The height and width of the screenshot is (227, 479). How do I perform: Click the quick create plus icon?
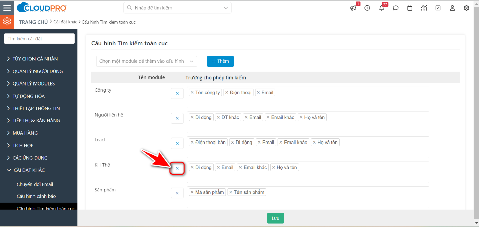click(x=367, y=8)
